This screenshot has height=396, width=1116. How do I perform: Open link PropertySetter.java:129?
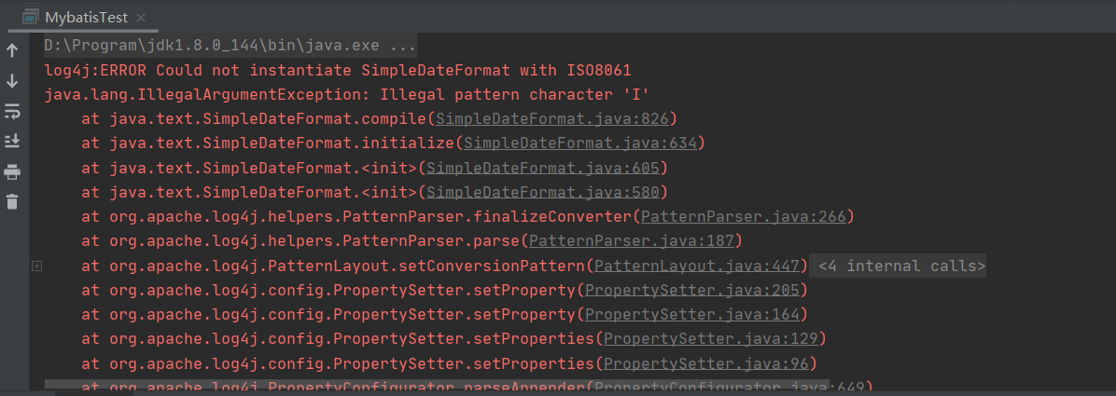(710, 339)
